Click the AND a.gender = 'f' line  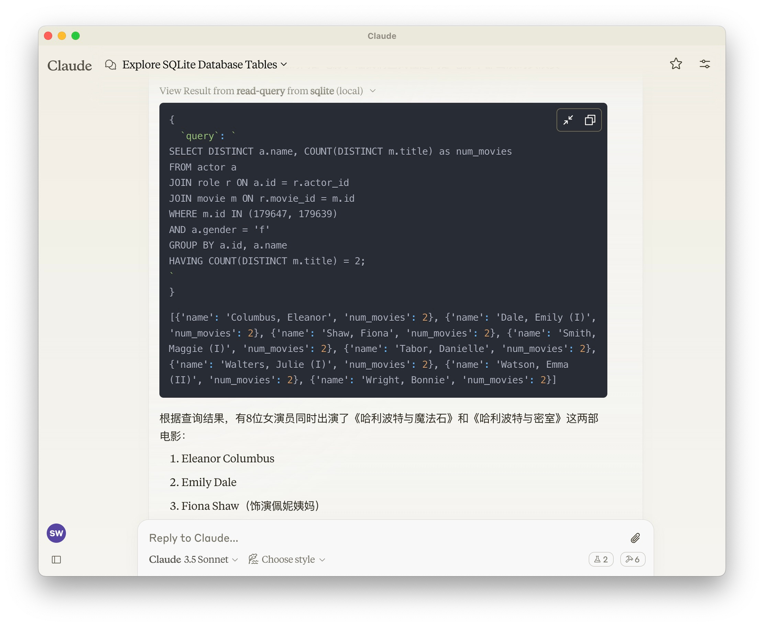pos(219,230)
